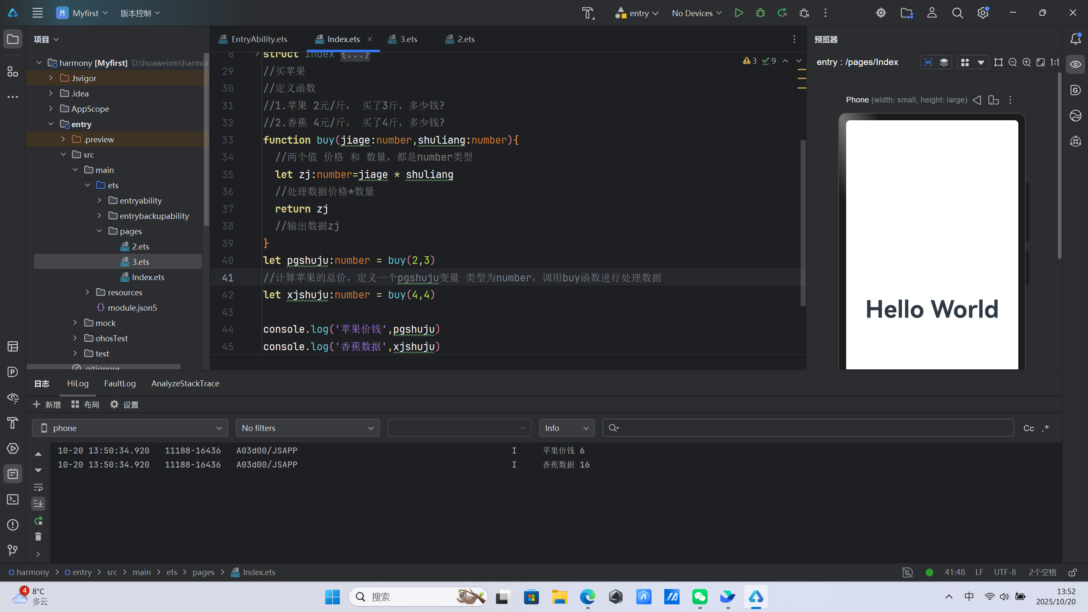
Task: Rotate preview device icon
Action: (993, 100)
